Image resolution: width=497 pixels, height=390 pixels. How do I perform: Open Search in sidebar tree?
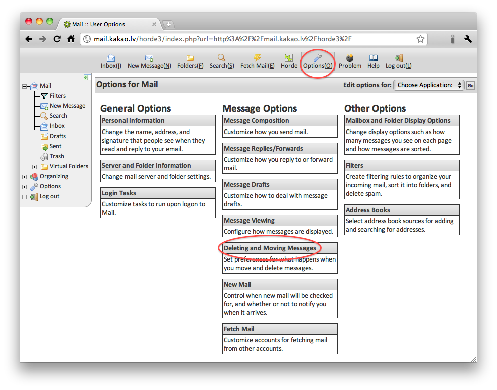click(x=58, y=116)
